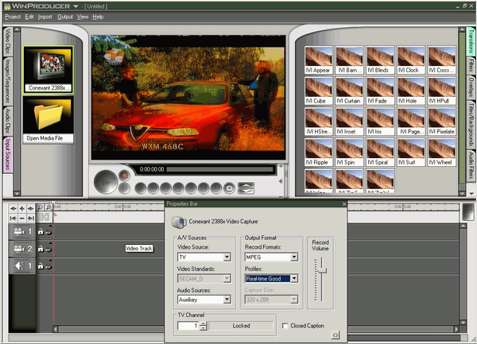Expand the Profiles dropdown

(293, 278)
